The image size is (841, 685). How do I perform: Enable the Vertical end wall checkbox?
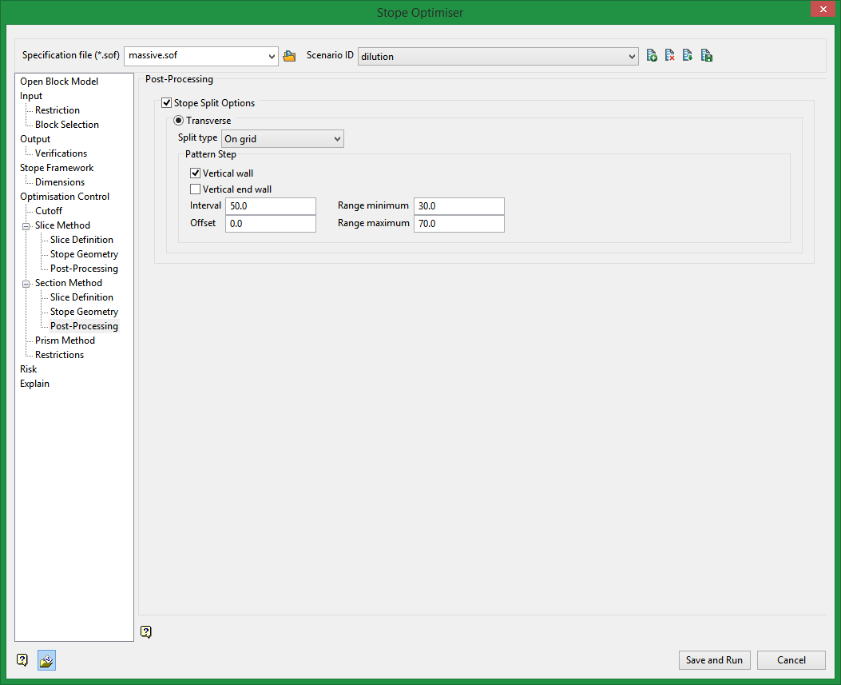pyautogui.click(x=196, y=189)
